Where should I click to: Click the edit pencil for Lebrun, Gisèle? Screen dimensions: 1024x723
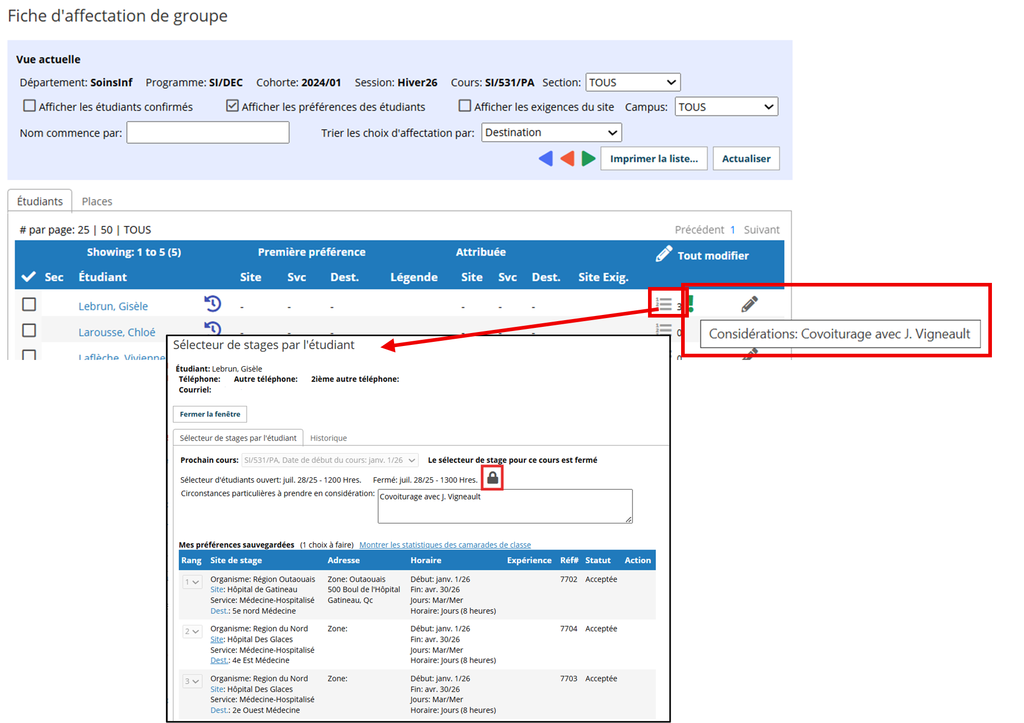pyautogui.click(x=749, y=304)
